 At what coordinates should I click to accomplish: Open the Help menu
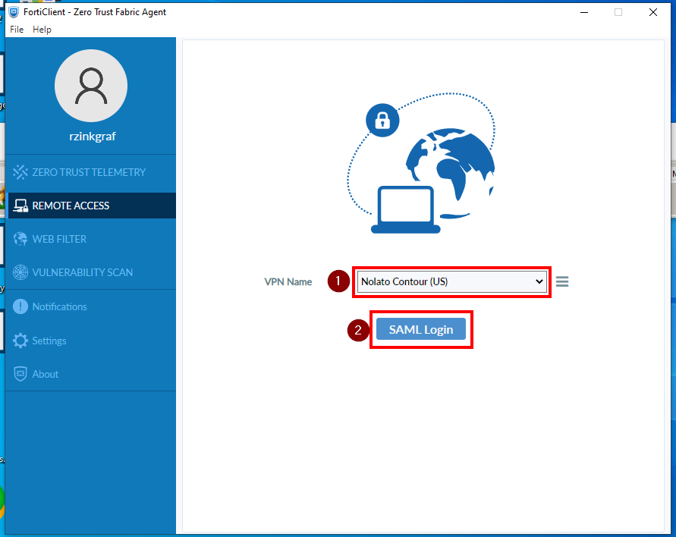(42, 30)
